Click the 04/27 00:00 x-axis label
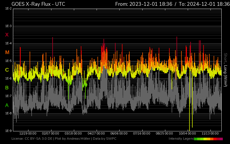The height and width of the screenshot is (144, 230). tap(96, 134)
